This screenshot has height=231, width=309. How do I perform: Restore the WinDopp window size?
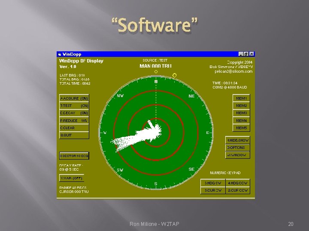pos(246,54)
